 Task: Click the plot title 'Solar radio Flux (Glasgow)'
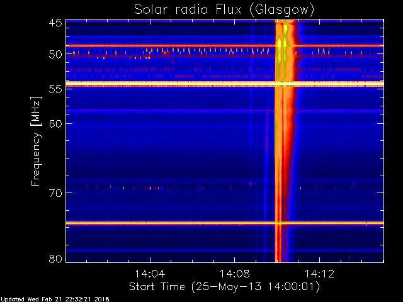pyautogui.click(x=224, y=10)
